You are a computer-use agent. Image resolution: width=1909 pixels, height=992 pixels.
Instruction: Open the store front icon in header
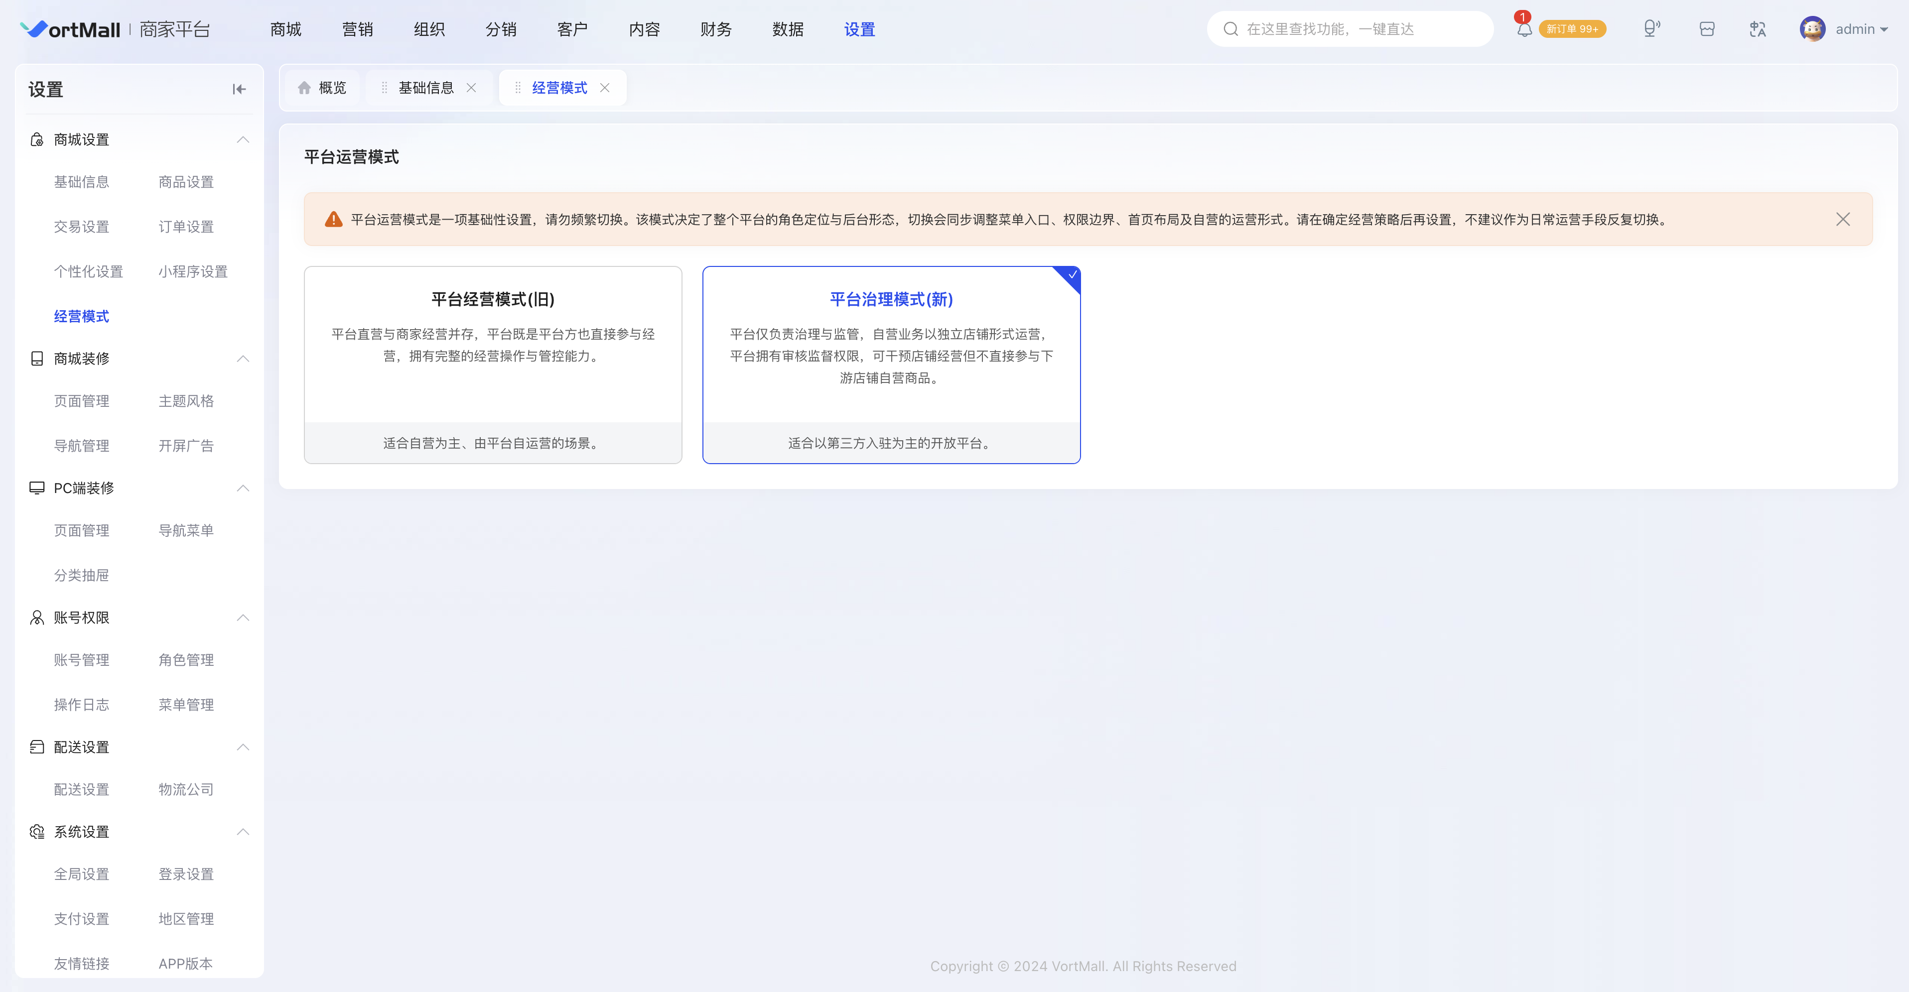pos(1707,29)
